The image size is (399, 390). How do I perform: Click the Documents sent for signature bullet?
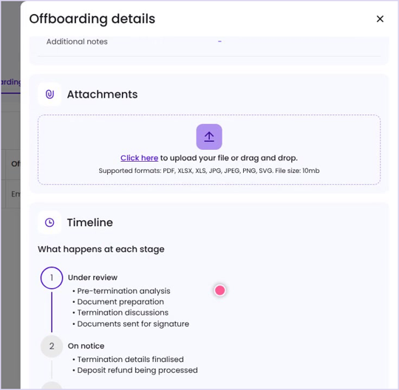click(x=131, y=324)
